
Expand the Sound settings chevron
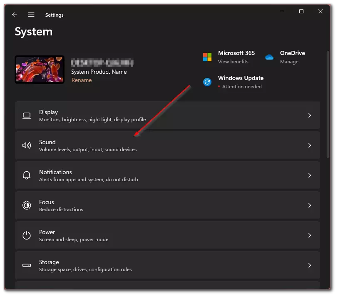point(310,145)
